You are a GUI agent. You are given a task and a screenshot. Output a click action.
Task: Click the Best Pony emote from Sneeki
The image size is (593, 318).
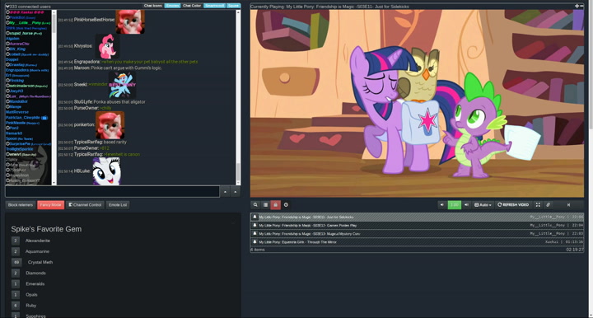click(122, 85)
